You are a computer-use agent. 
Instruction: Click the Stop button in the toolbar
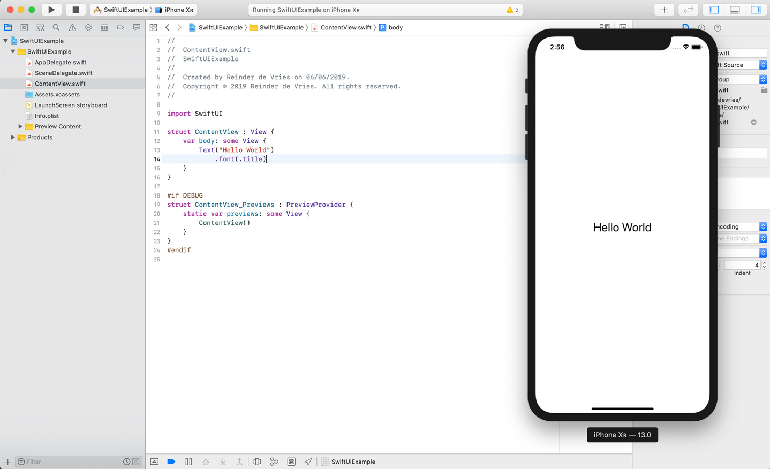pyautogui.click(x=76, y=10)
